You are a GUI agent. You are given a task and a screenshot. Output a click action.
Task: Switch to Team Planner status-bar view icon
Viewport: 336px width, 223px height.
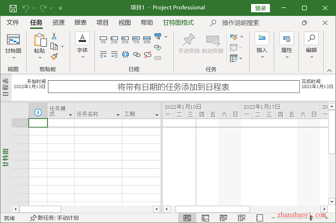pyautogui.click(x=223, y=218)
